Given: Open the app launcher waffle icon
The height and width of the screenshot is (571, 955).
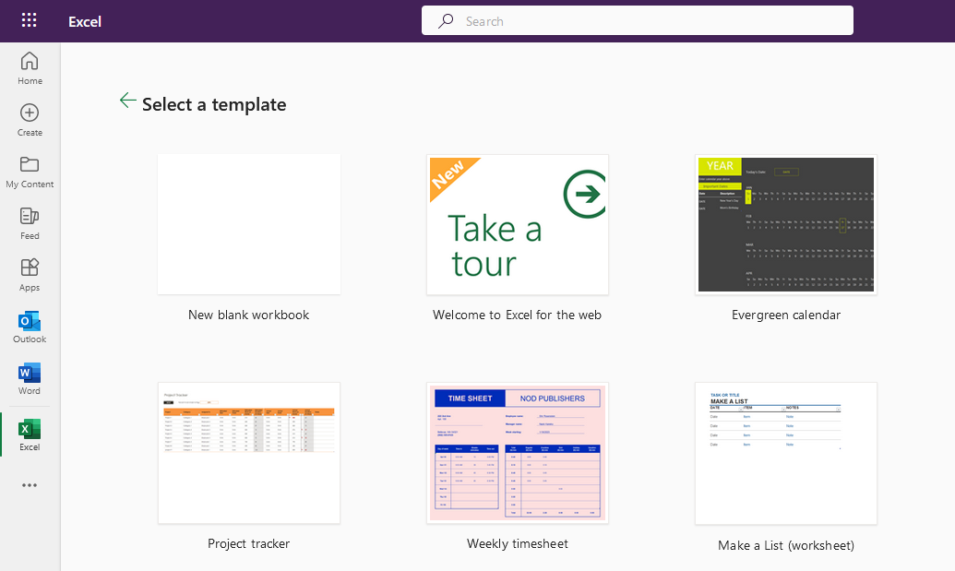Looking at the screenshot, I should pos(29,20).
